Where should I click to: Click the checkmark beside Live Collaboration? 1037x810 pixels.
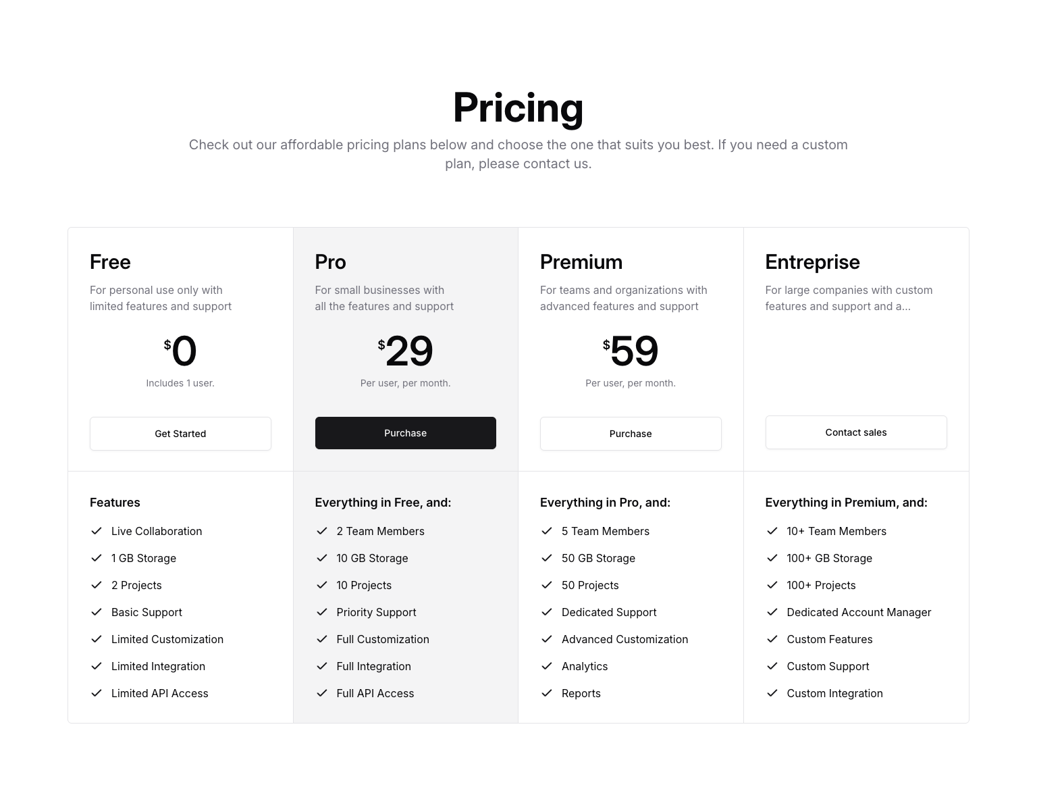(x=97, y=531)
